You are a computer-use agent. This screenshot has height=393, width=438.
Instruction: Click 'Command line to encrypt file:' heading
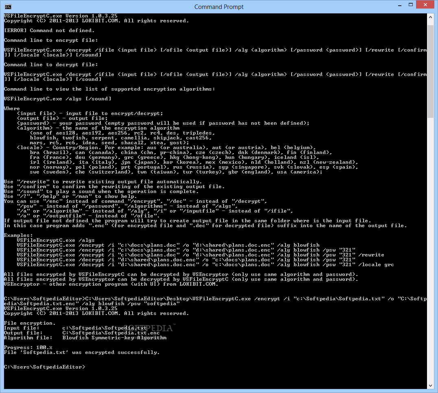point(51,40)
